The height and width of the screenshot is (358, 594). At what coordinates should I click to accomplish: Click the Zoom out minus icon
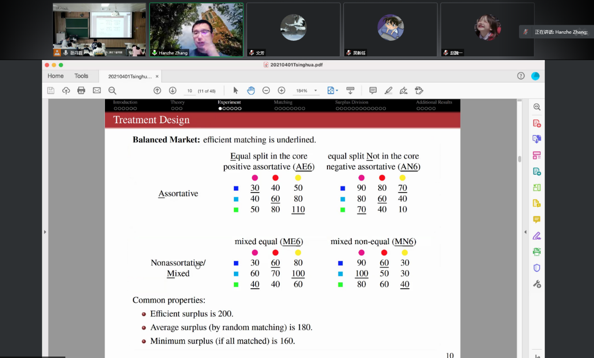(266, 90)
